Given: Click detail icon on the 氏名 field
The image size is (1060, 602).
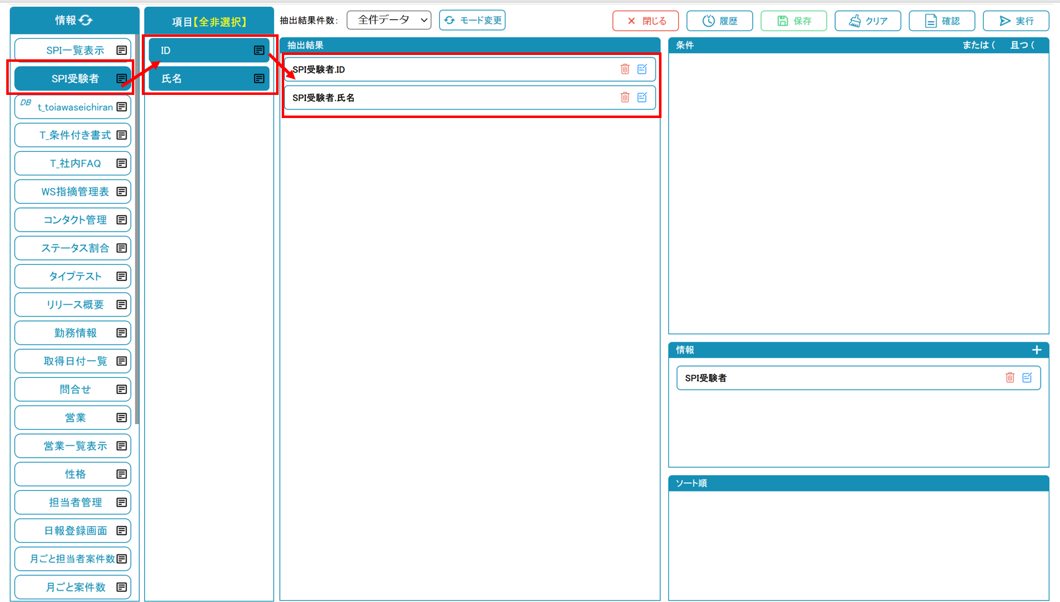Looking at the screenshot, I should (259, 79).
